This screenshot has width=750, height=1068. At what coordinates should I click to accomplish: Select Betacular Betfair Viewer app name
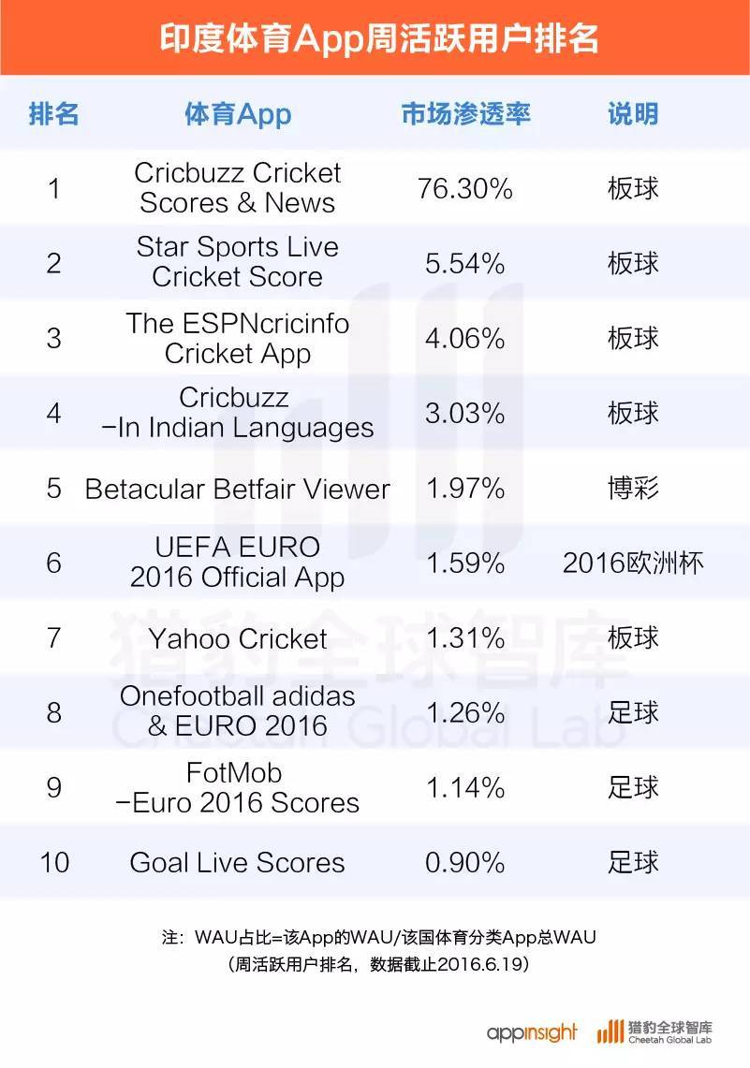237,489
